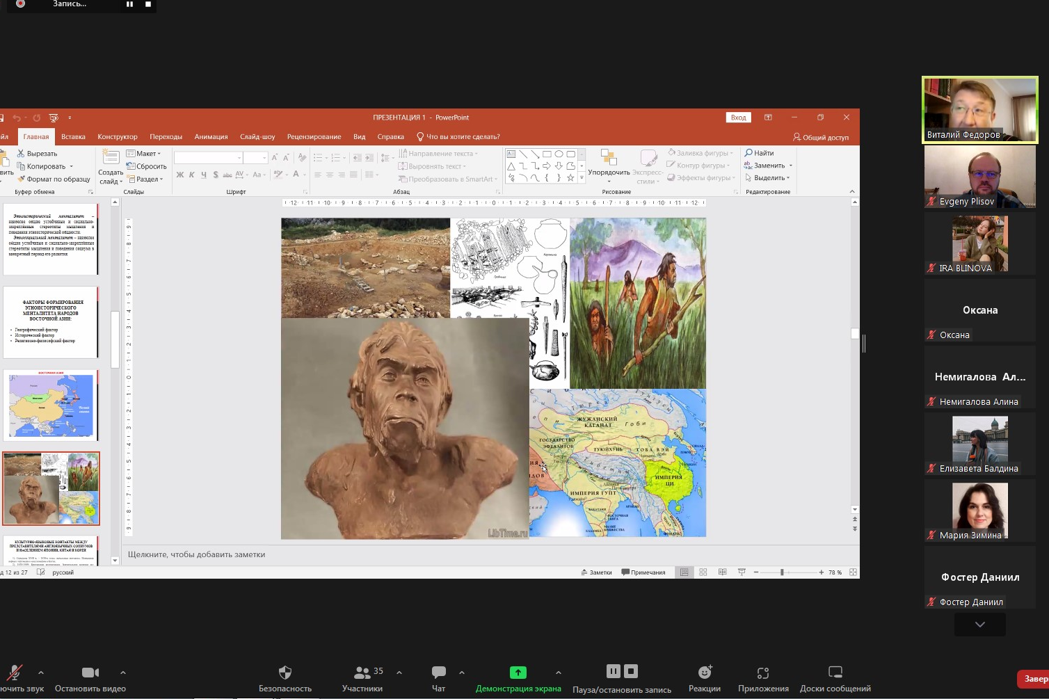Decrease font size button
Viewport: 1049px width, 699px height.
(286, 158)
